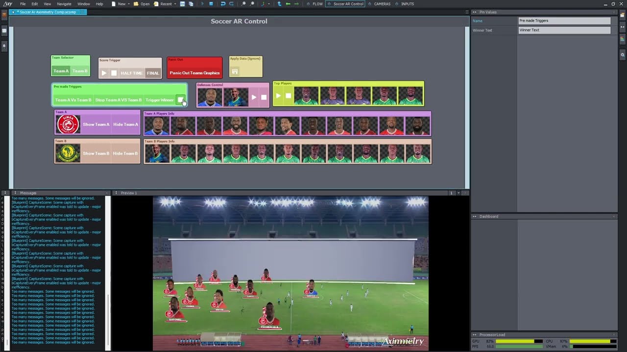Collapse the ProcessorLoad panel arrows

474,335
